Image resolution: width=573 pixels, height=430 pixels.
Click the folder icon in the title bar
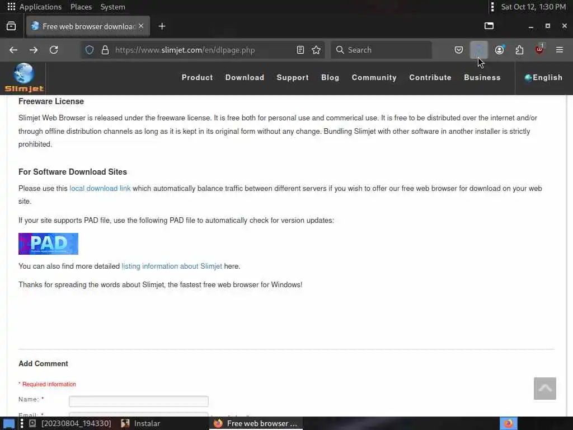489,26
